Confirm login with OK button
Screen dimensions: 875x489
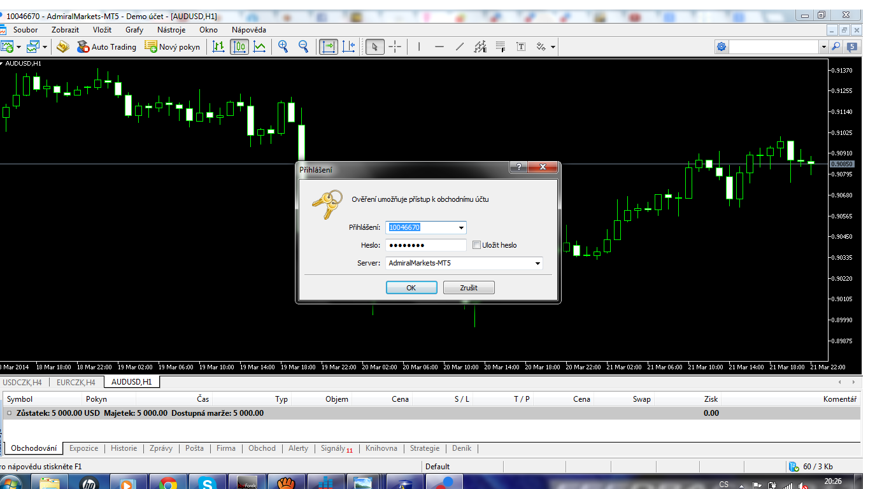coord(411,288)
